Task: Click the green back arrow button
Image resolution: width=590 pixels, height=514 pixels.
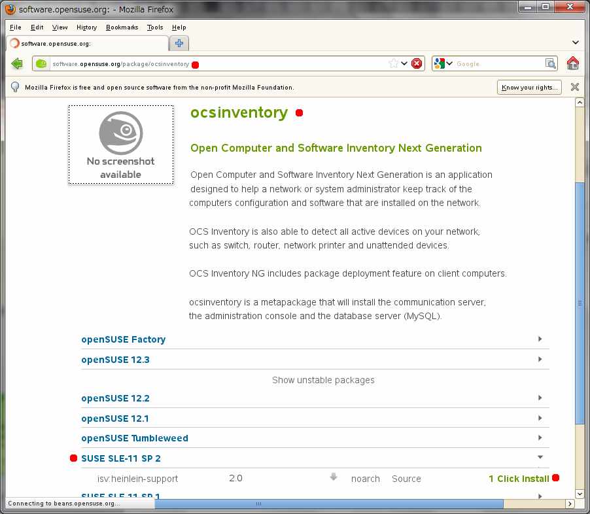Action: tap(17, 63)
